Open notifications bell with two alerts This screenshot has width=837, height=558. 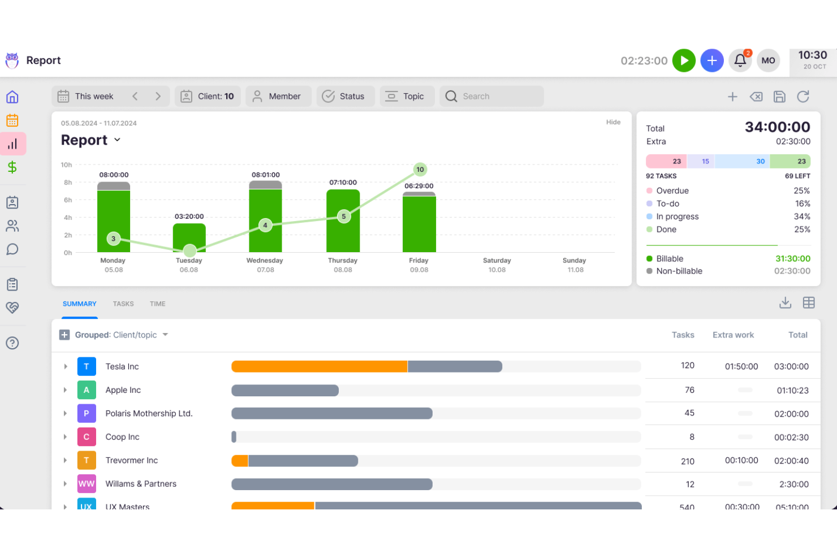pyautogui.click(x=740, y=60)
